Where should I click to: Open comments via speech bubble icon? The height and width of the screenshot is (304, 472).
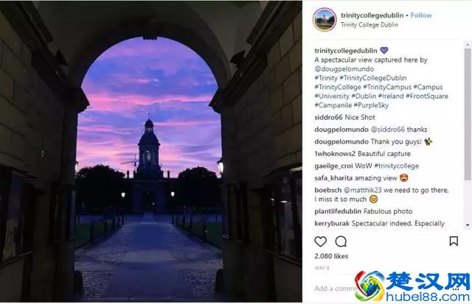click(341, 241)
